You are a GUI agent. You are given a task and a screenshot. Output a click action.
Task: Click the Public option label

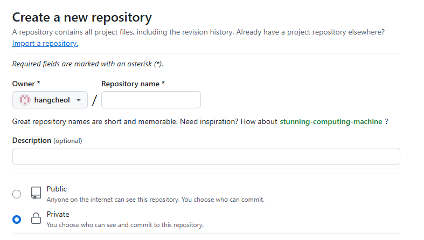[x=57, y=189]
